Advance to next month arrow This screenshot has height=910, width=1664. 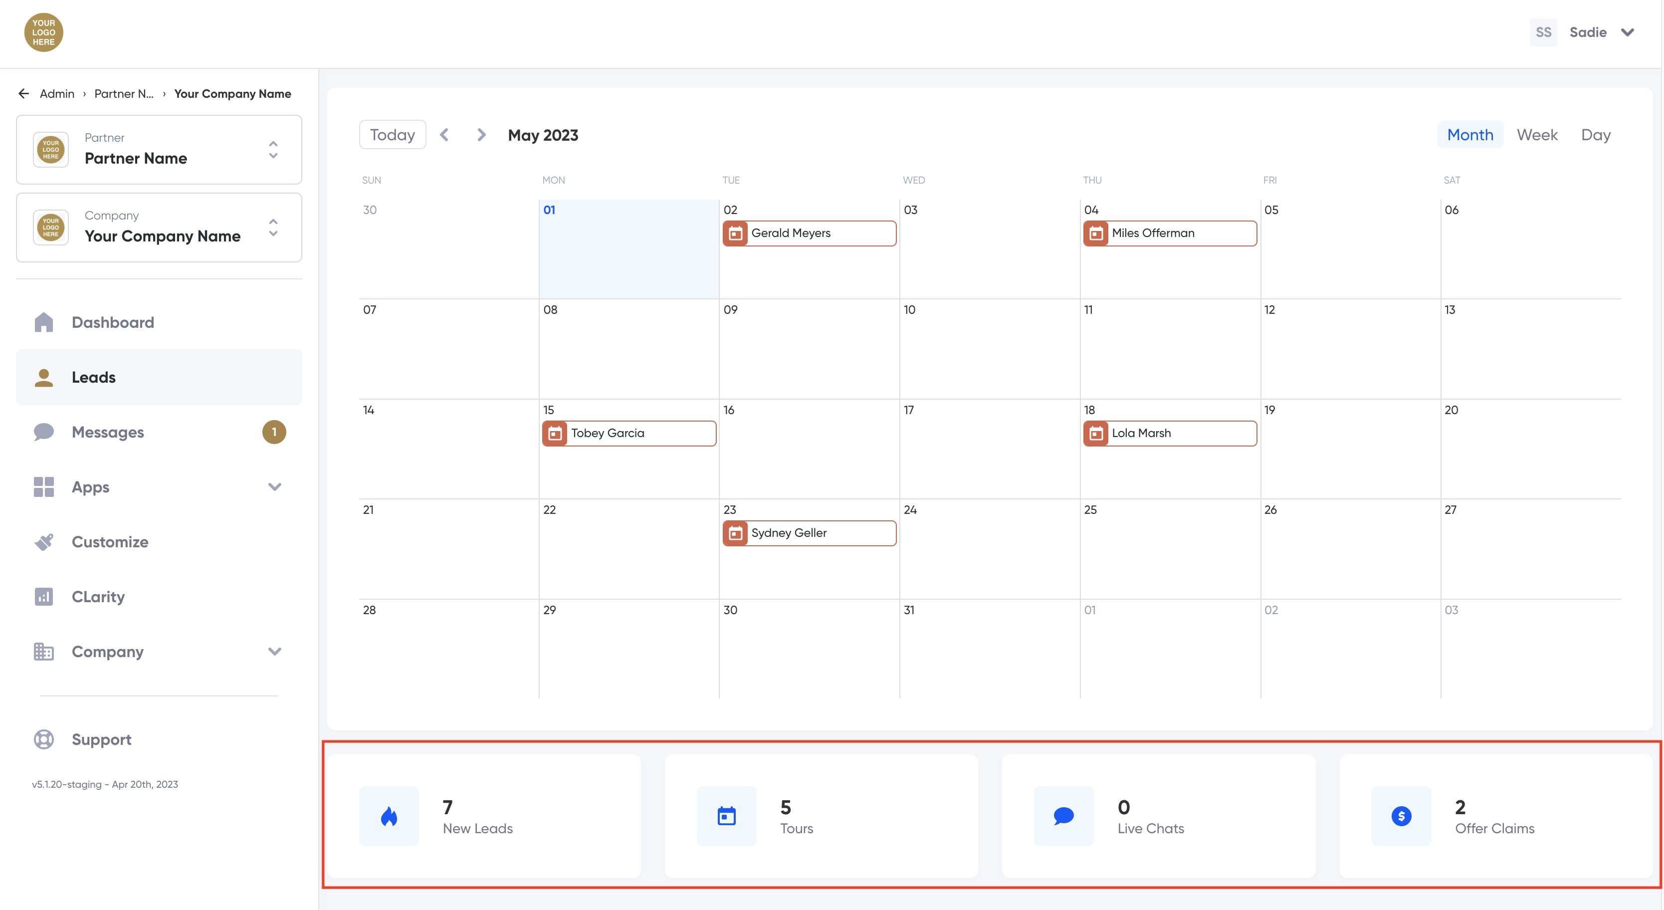click(x=481, y=134)
